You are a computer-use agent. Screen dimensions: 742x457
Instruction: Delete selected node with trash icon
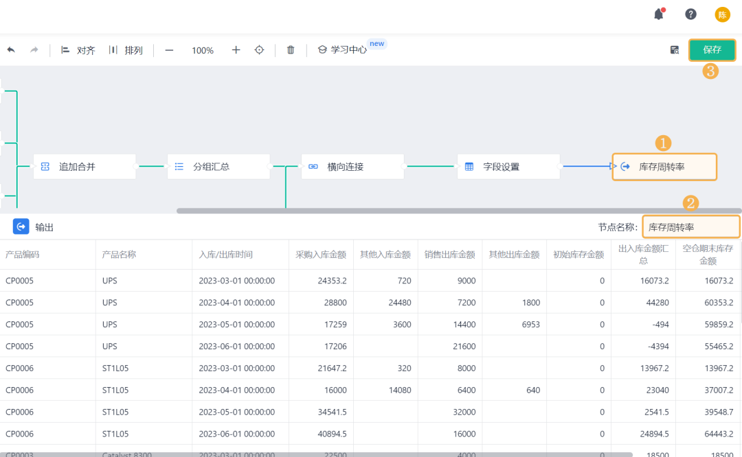[x=291, y=50]
